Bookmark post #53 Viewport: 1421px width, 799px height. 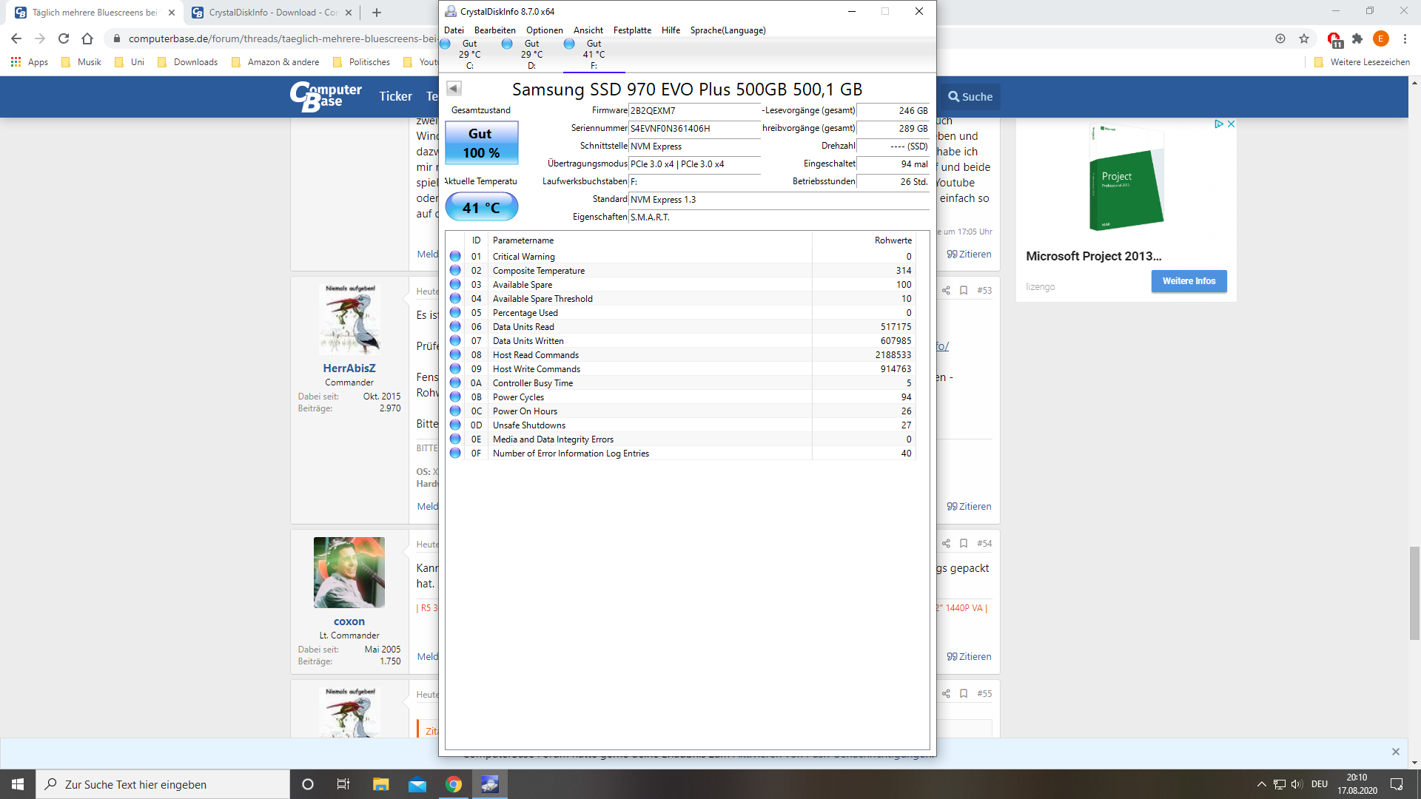(x=964, y=291)
